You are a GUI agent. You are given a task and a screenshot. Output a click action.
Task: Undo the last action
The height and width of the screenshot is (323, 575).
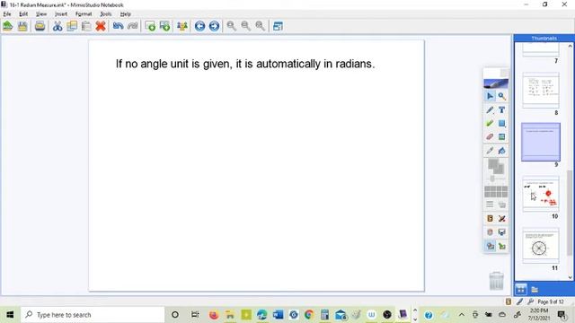pyautogui.click(x=118, y=26)
